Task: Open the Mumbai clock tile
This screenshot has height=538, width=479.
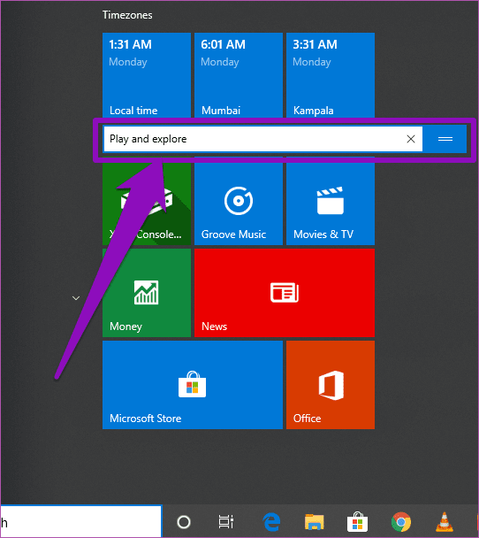Action: (x=239, y=75)
